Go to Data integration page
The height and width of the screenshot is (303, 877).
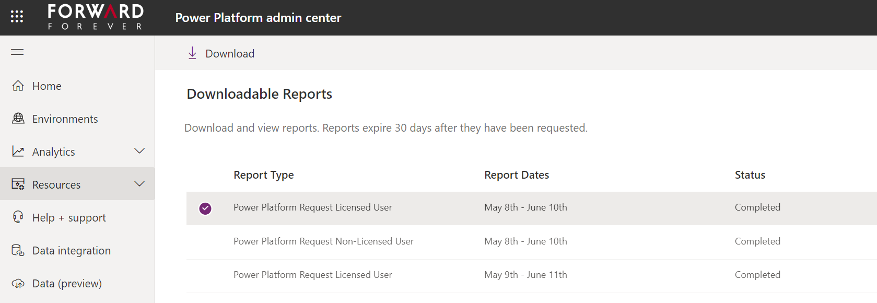coord(71,251)
